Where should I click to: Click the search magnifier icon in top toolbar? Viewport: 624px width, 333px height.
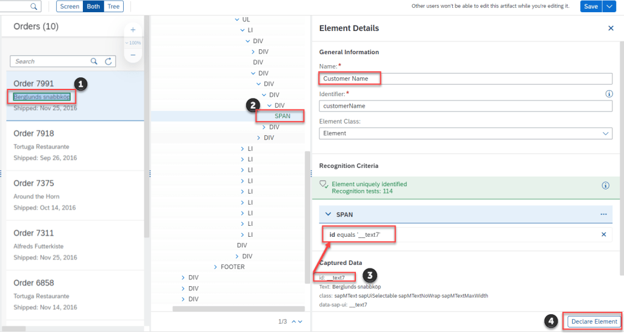(x=34, y=6)
